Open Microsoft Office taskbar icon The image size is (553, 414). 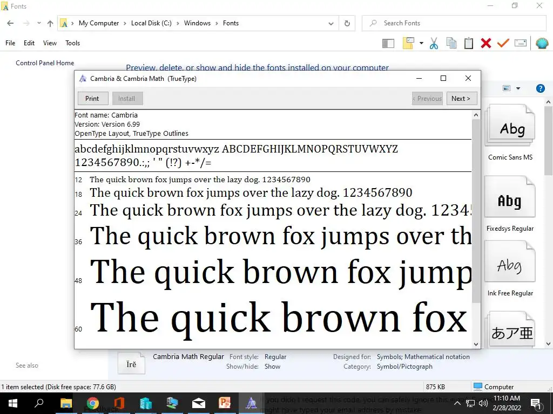(x=119, y=403)
